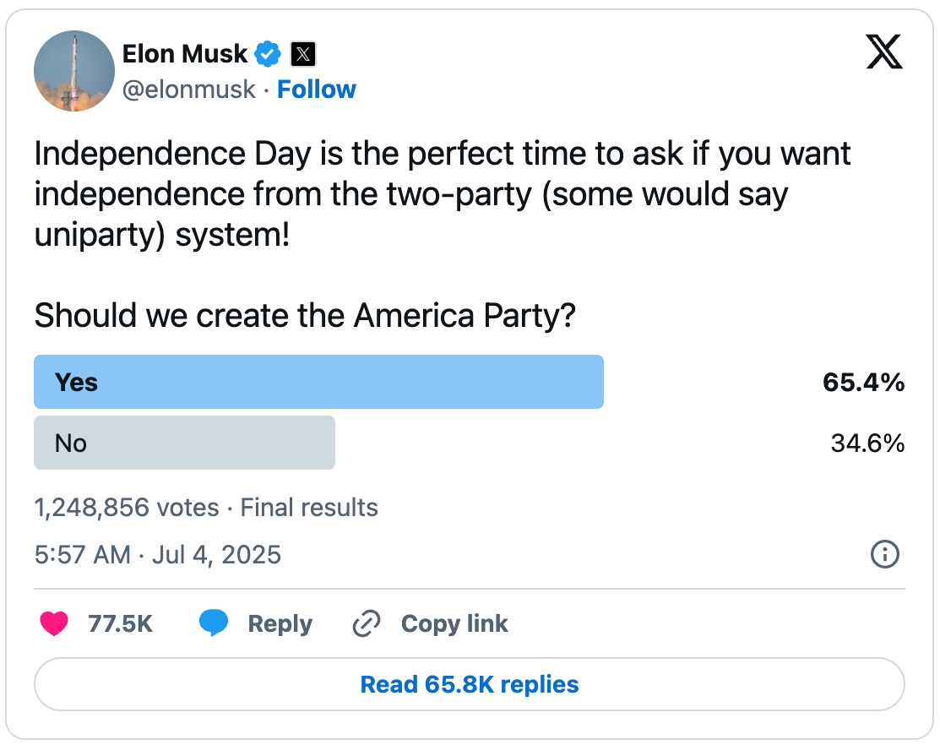Click the @elonmusk handle
The height and width of the screenshot is (745, 940).
pyautogui.click(x=189, y=90)
